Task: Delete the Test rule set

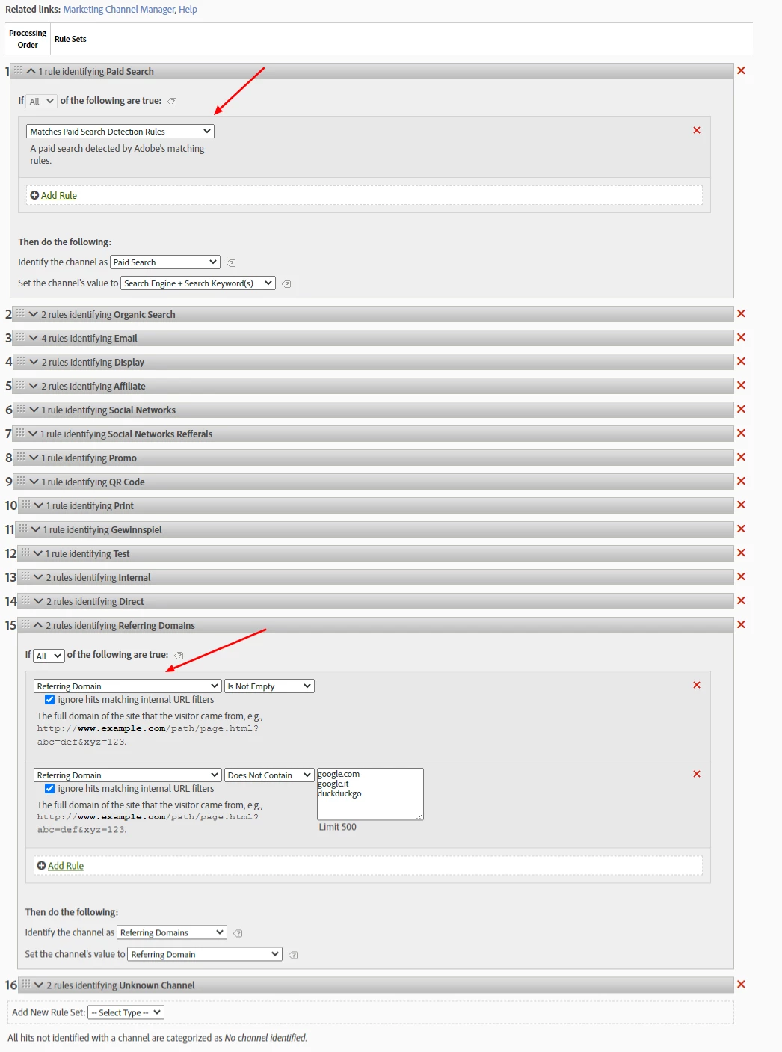Action: point(741,553)
